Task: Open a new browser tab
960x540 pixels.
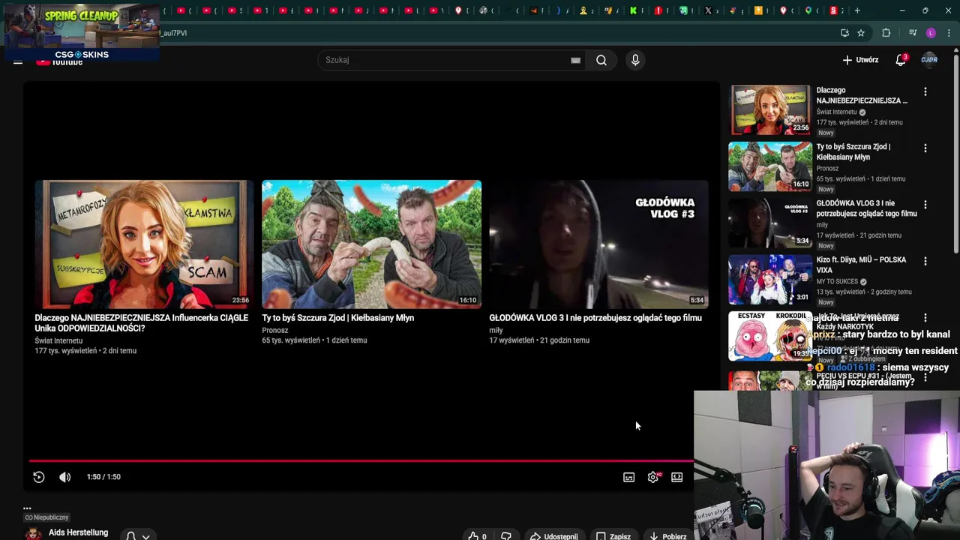Action: pyautogui.click(x=857, y=10)
